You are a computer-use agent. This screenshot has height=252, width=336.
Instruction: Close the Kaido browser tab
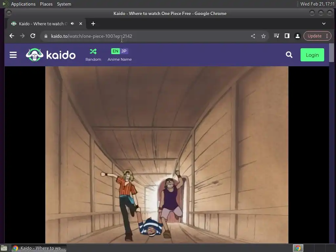tap(81, 24)
